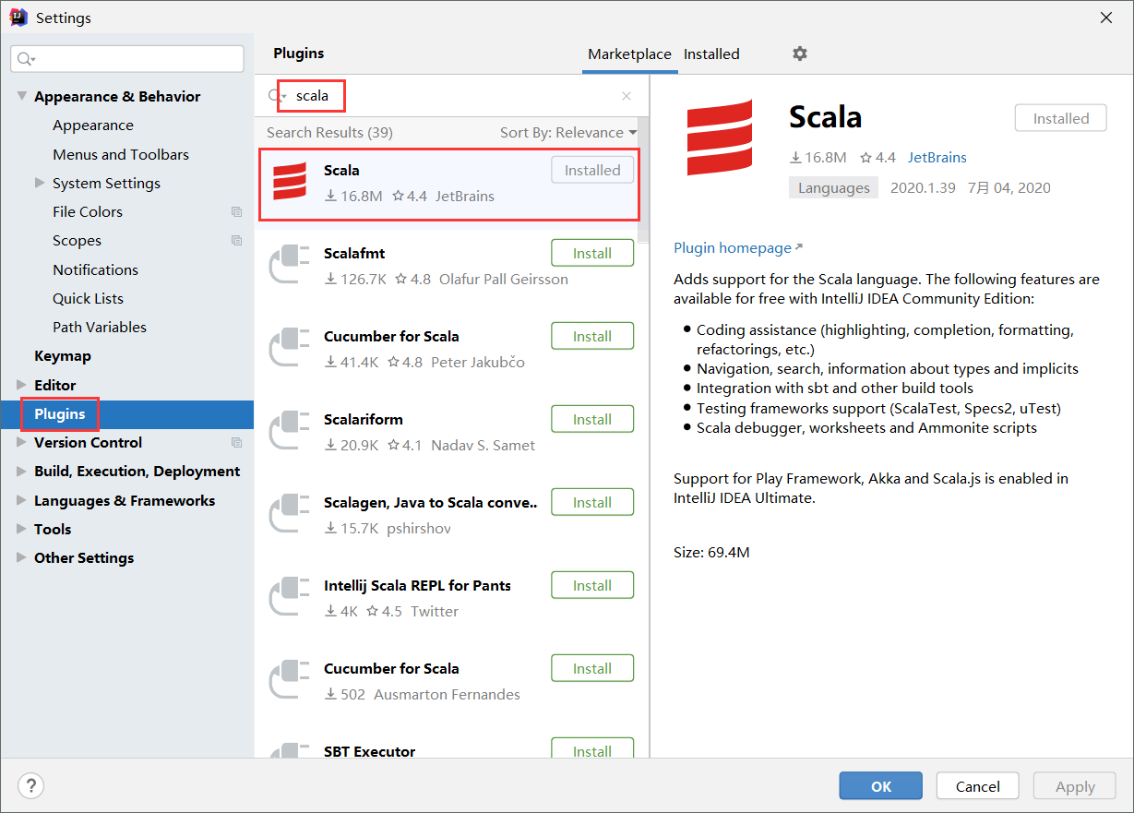Click the Scala plugin logo in results list
This screenshot has height=813, width=1134.
point(290,181)
